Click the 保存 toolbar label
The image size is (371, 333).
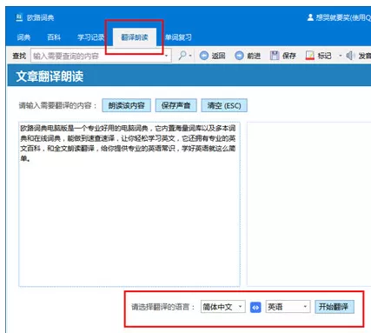pos(289,56)
